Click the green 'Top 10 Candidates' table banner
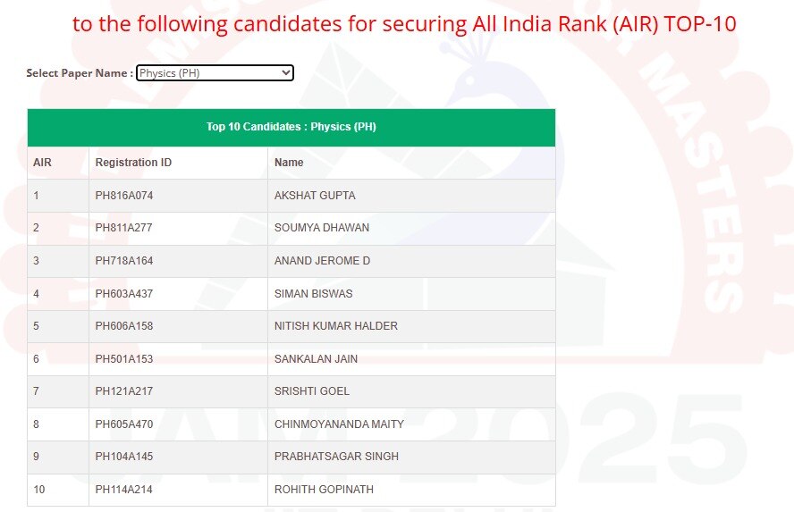The height and width of the screenshot is (512, 794). (x=291, y=127)
